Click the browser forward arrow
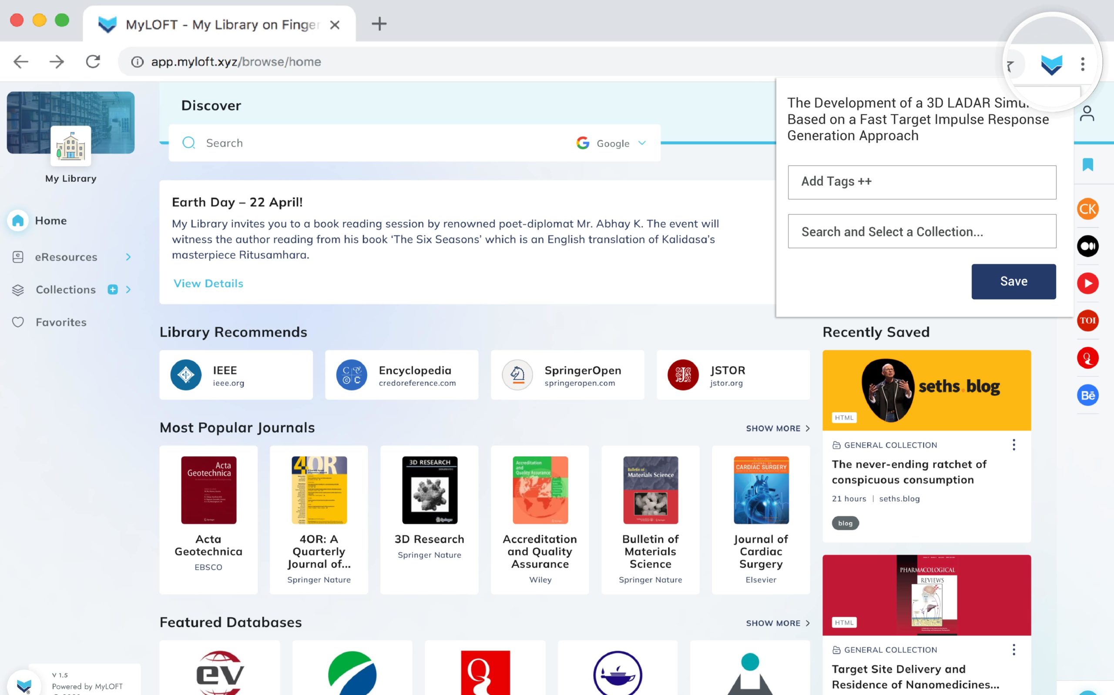The image size is (1114, 695). (57, 62)
